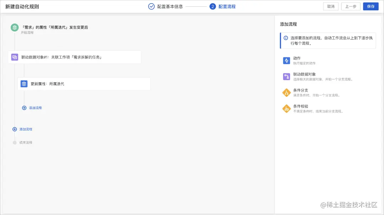The image size is (384, 215).
Task: Click the 开始流程 label
Action: (27, 33)
